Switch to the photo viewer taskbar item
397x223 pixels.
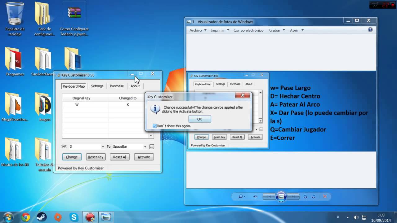tap(106, 217)
